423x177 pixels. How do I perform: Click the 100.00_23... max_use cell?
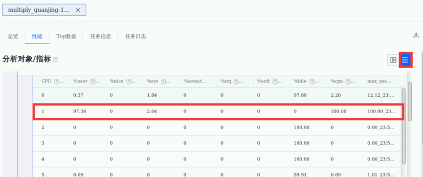coord(381,111)
